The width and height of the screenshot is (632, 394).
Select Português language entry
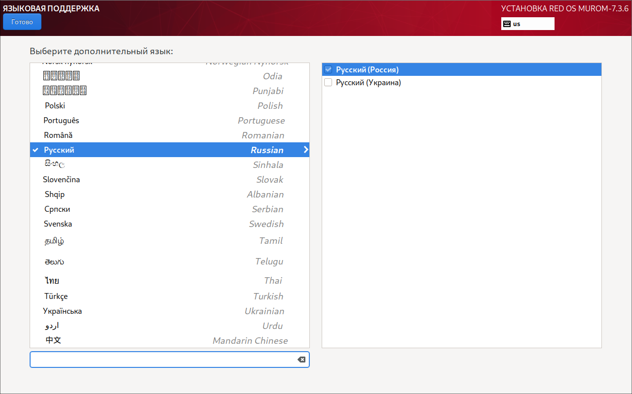[x=169, y=121]
